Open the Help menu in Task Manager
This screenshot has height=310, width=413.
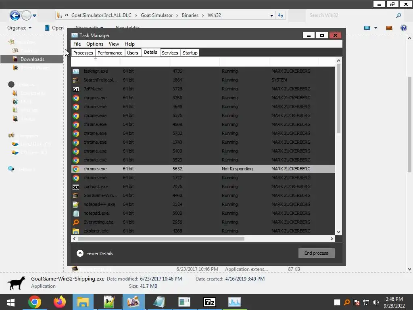tap(129, 44)
